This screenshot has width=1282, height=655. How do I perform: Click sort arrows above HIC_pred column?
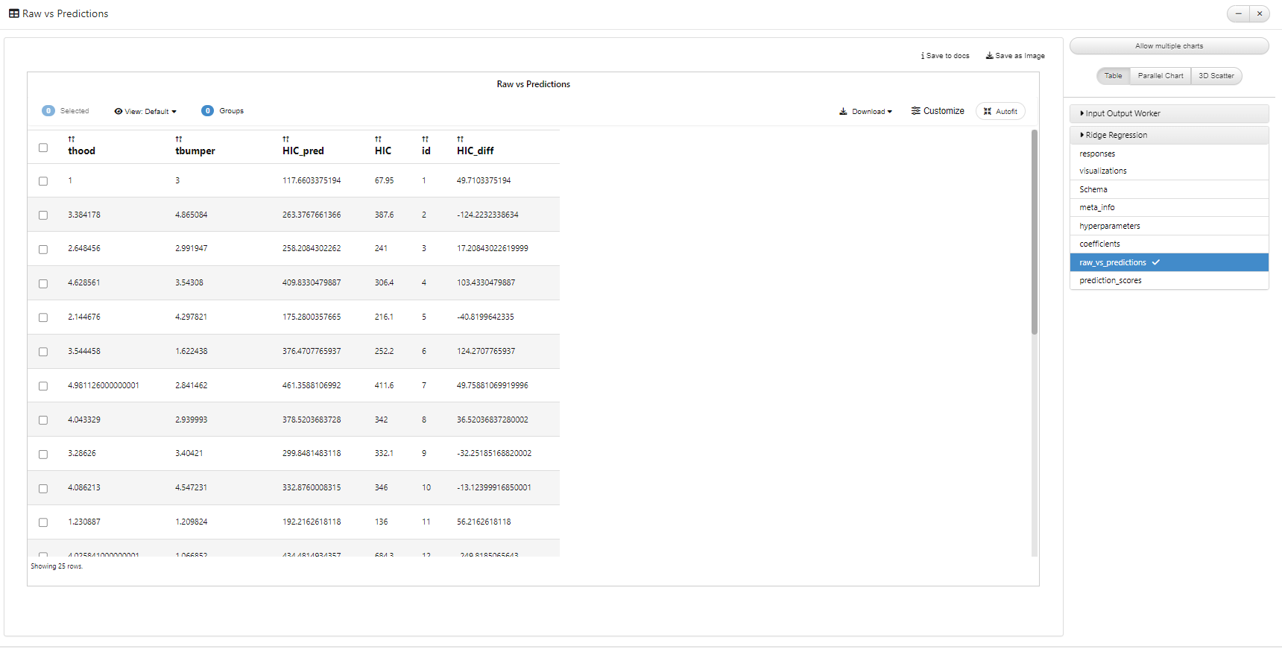(285, 139)
